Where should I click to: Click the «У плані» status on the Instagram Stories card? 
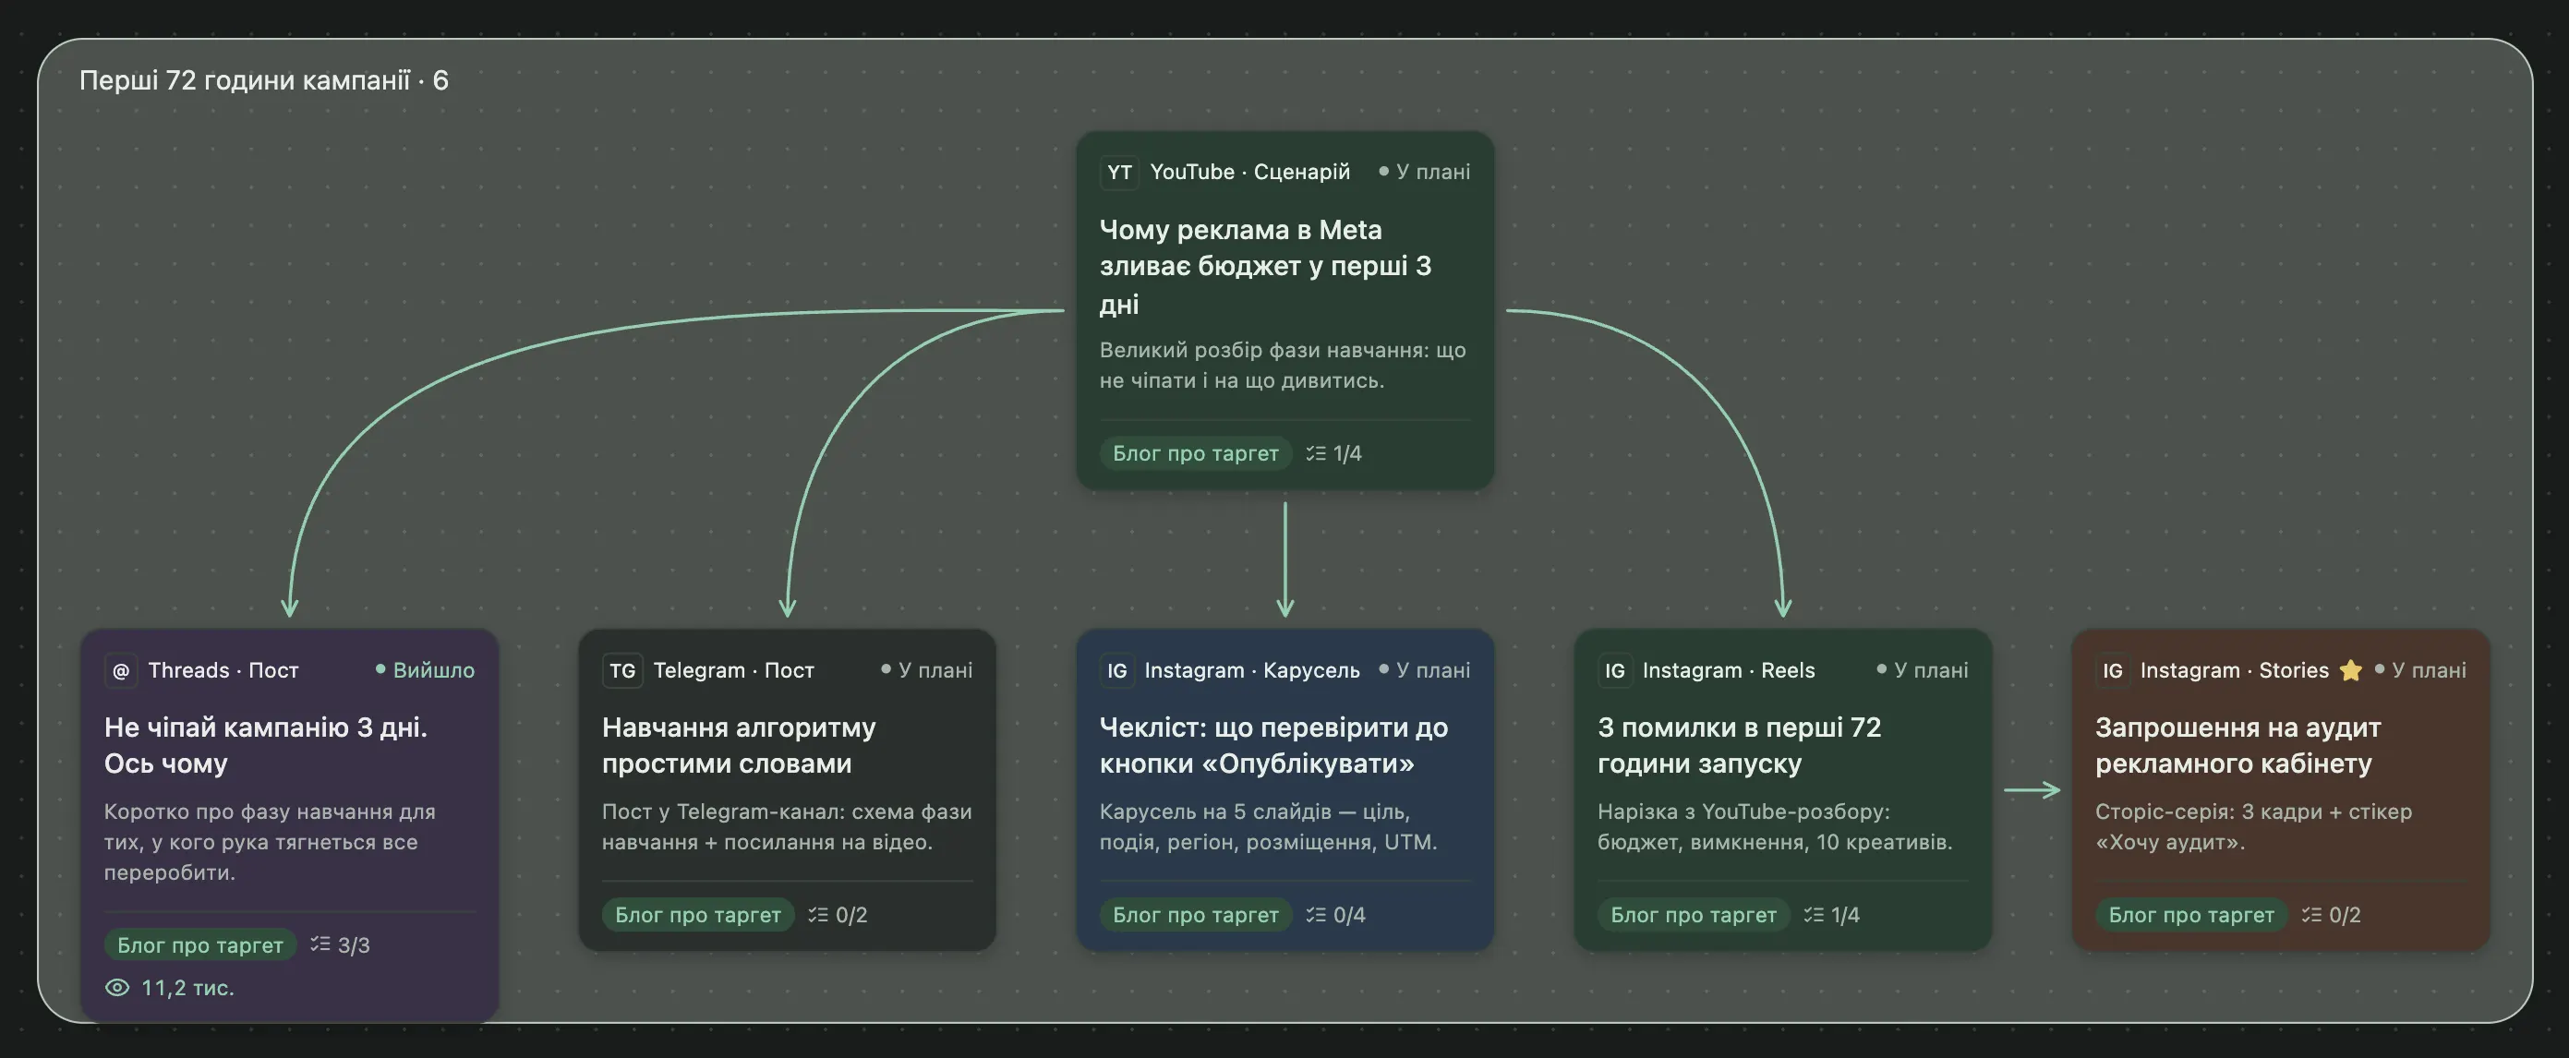click(2420, 670)
